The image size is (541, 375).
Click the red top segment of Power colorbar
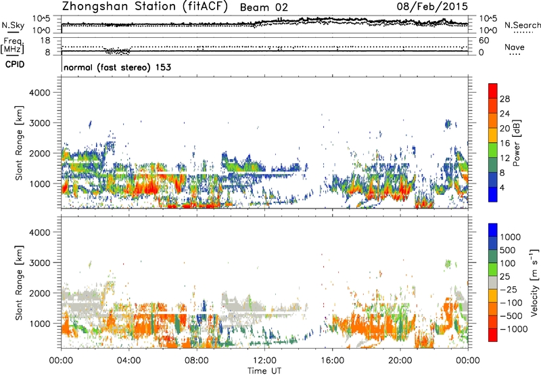[x=493, y=91]
